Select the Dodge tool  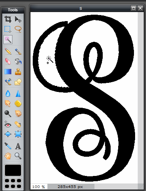click(8, 114)
